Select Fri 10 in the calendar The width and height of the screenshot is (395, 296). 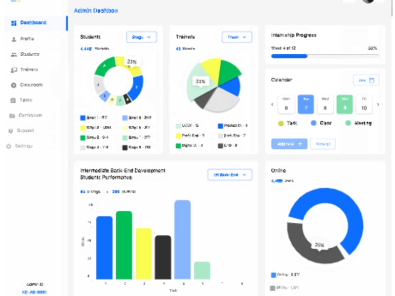point(364,104)
